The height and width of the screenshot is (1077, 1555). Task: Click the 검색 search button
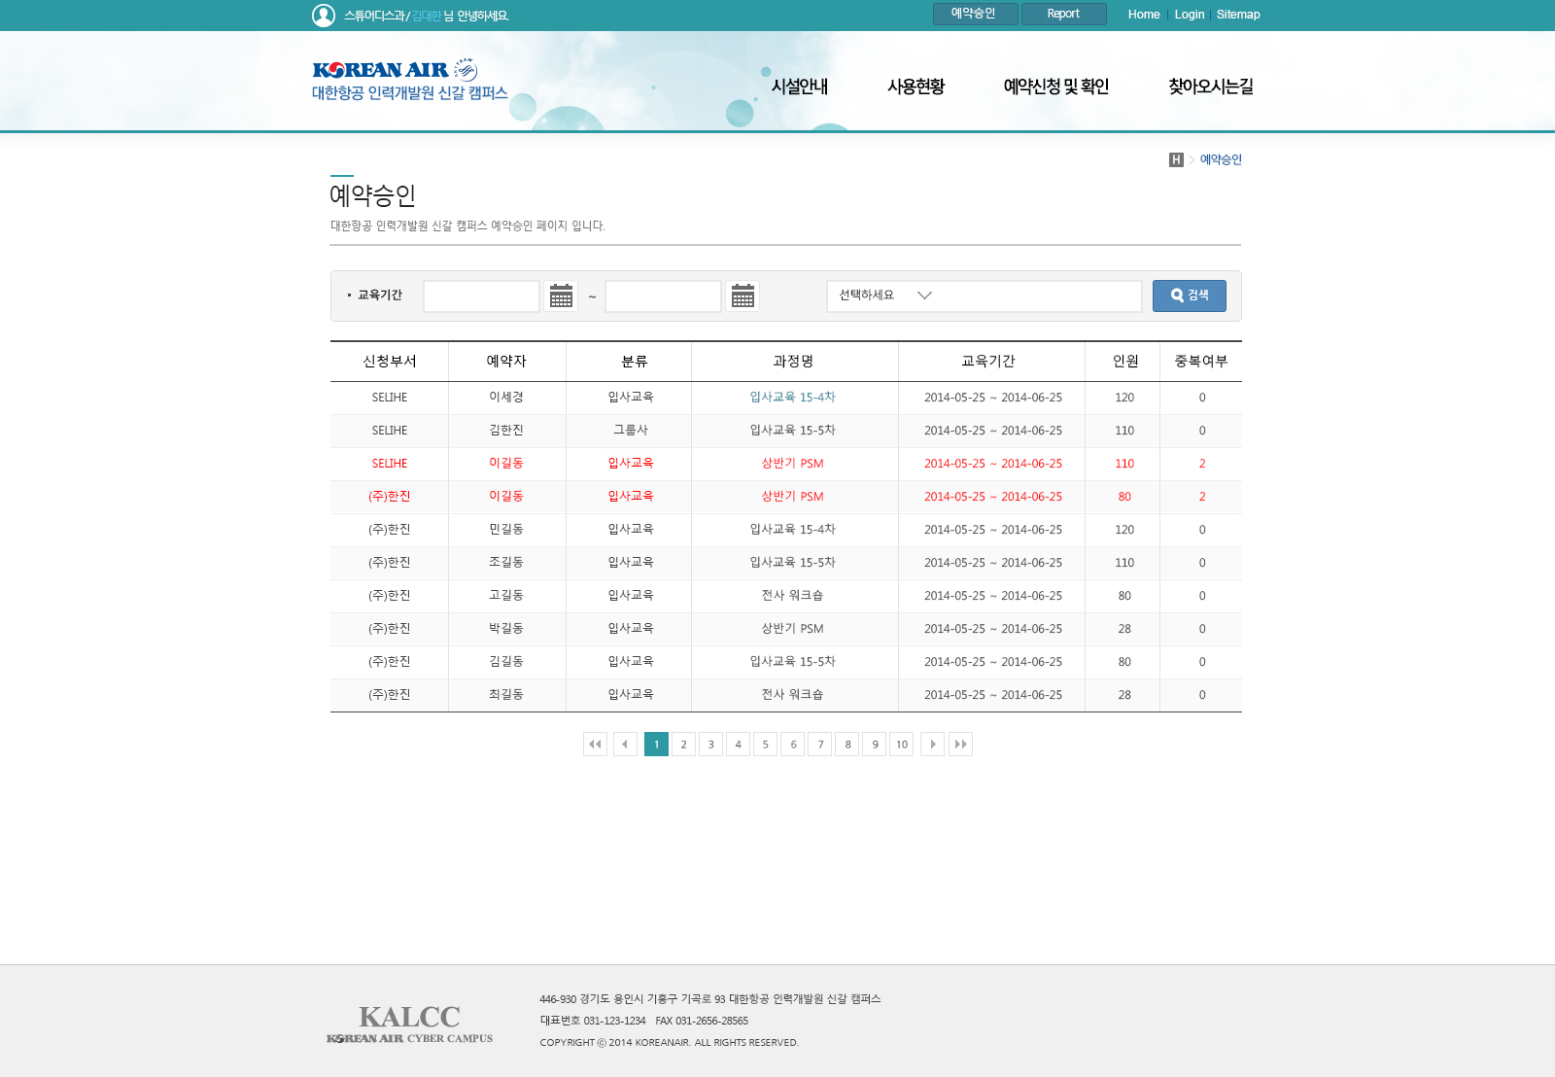click(1189, 295)
